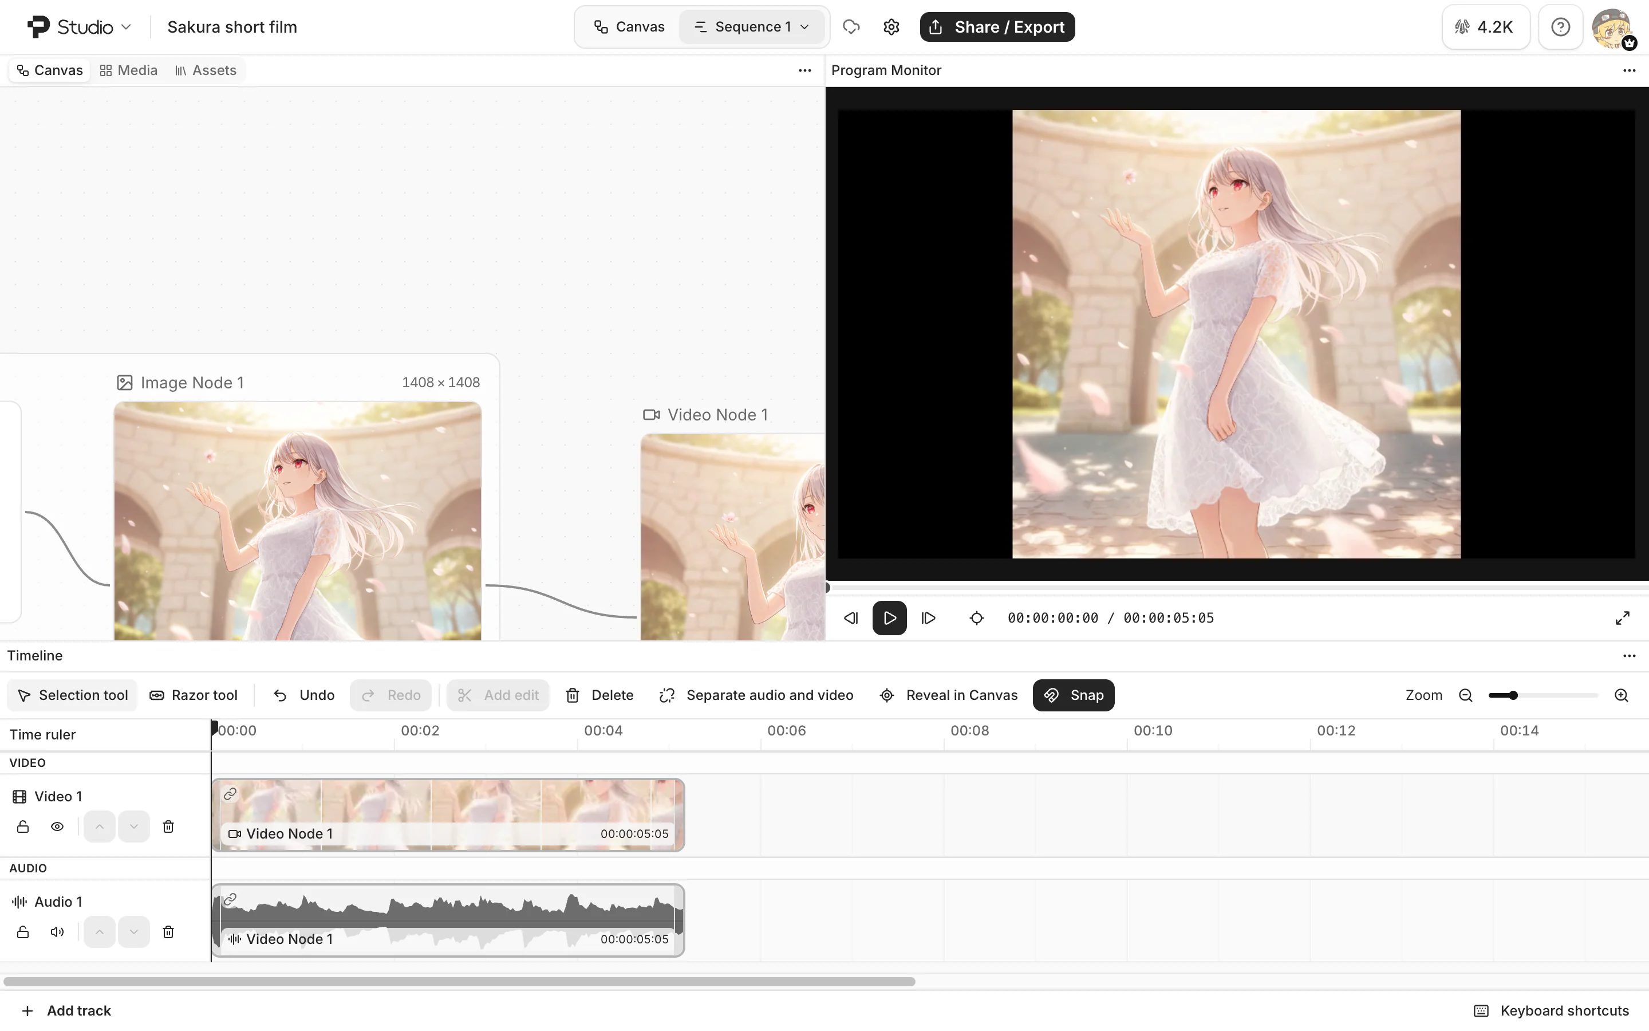Screen dimensions: 1649x1031
Task: Delete the Audio 1 track with trash icon
Action: tap(168, 931)
